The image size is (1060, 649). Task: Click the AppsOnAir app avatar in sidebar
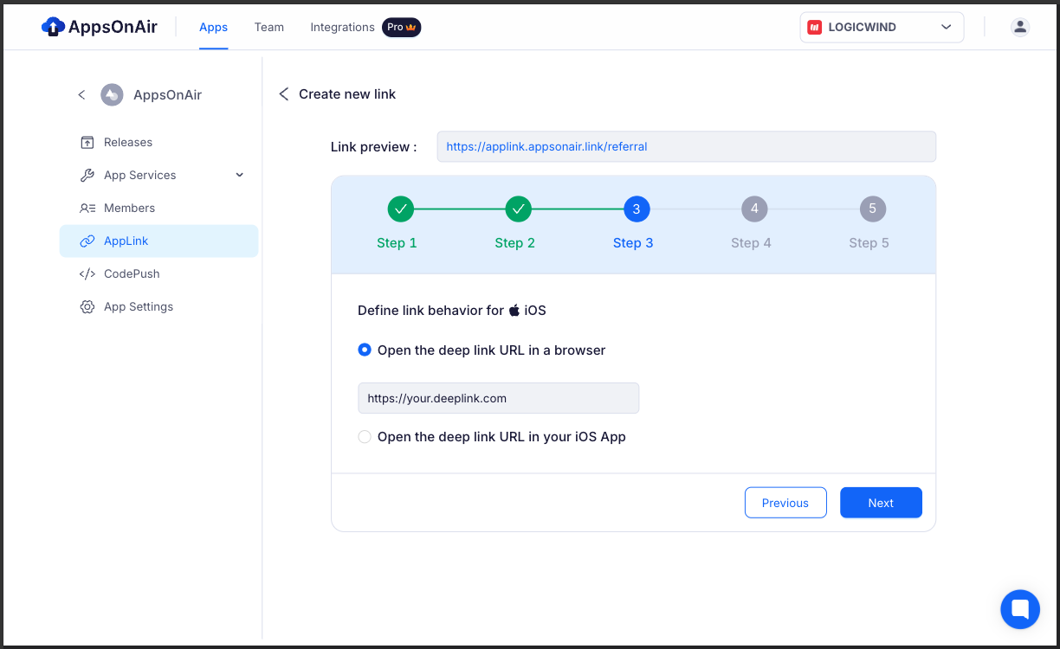112,94
